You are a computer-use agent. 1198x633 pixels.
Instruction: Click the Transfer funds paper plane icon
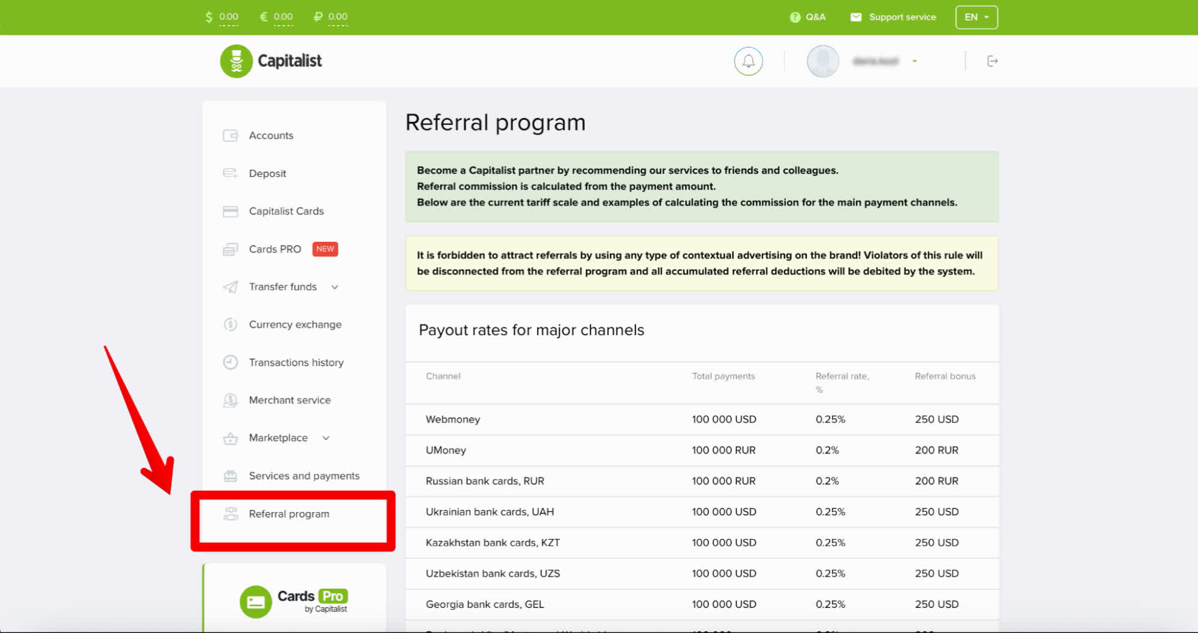(231, 287)
